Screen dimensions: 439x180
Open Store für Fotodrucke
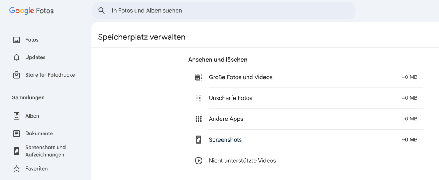(x=50, y=75)
